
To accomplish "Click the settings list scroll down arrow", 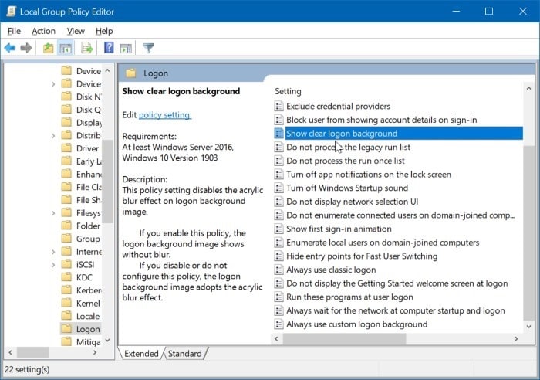I will 528,326.
